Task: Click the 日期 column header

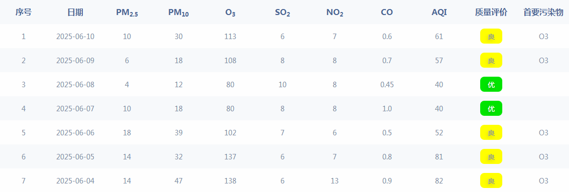Action: [75, 13]
